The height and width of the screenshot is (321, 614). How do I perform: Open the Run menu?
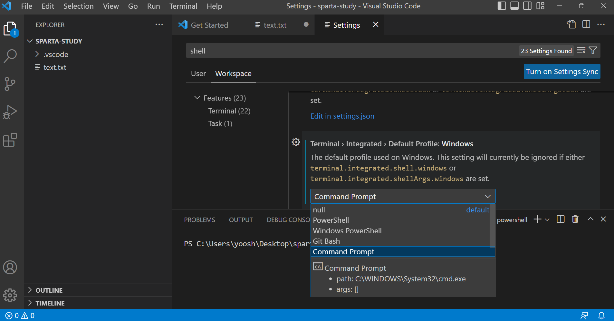[154, 6]
